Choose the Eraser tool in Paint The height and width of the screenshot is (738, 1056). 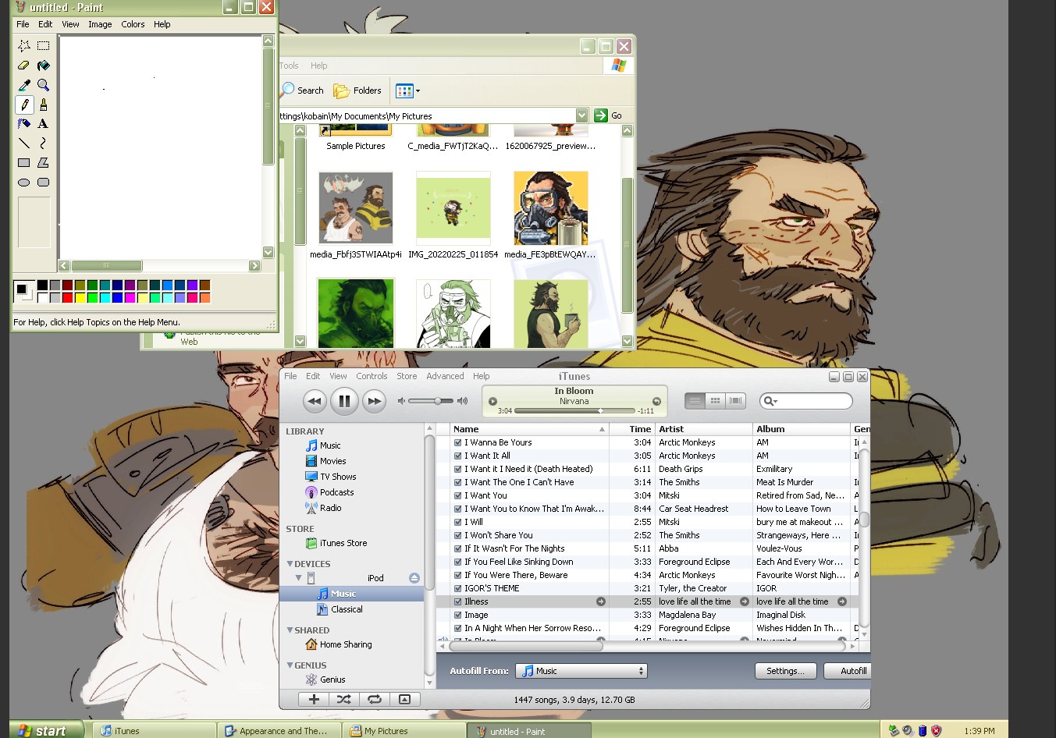[x=24, y=65]
